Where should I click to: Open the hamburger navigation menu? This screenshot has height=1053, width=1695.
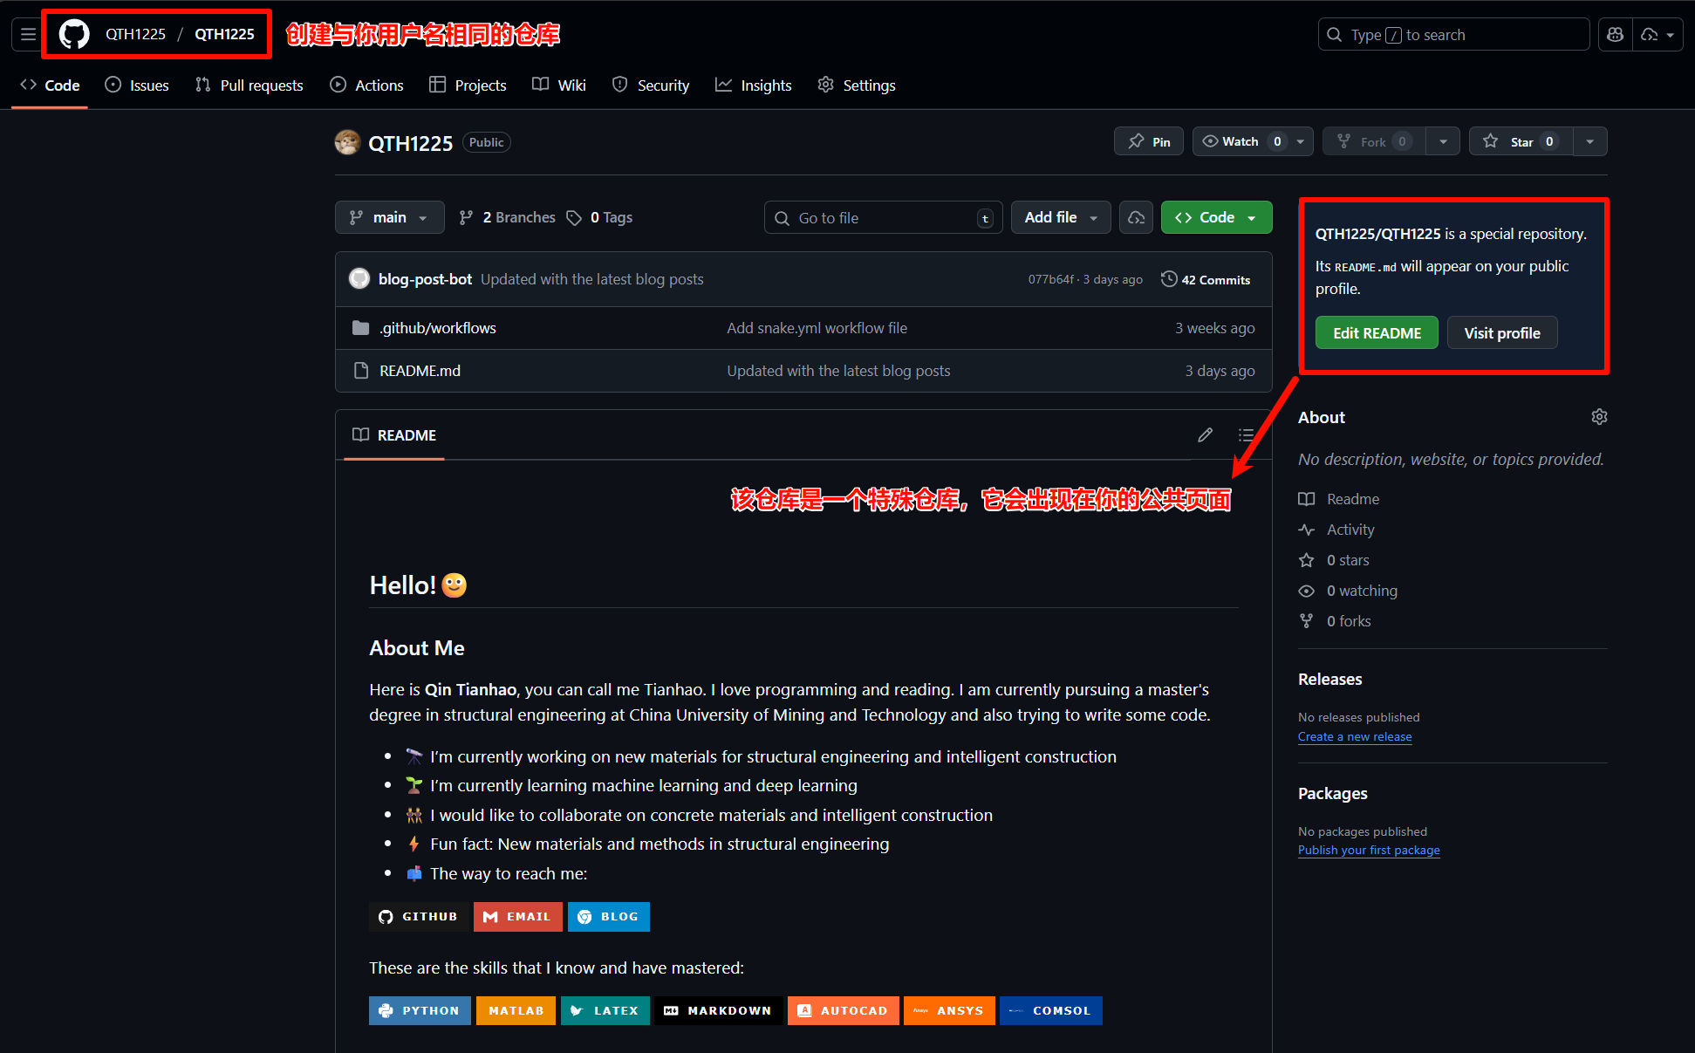[x=27, y=33]
